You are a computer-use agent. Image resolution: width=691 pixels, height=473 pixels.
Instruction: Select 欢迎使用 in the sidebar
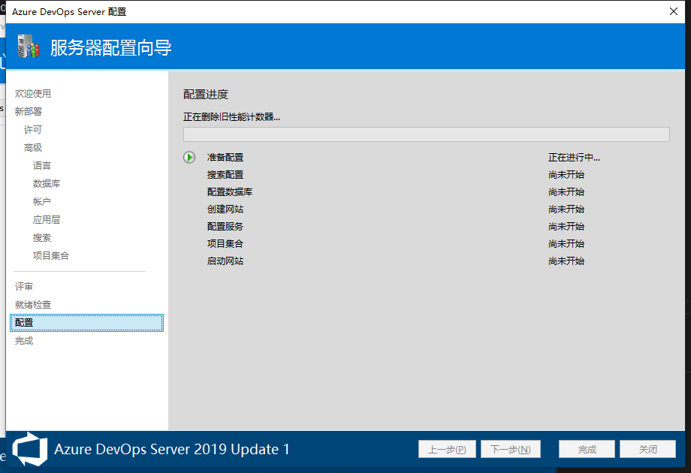[33, 94]
